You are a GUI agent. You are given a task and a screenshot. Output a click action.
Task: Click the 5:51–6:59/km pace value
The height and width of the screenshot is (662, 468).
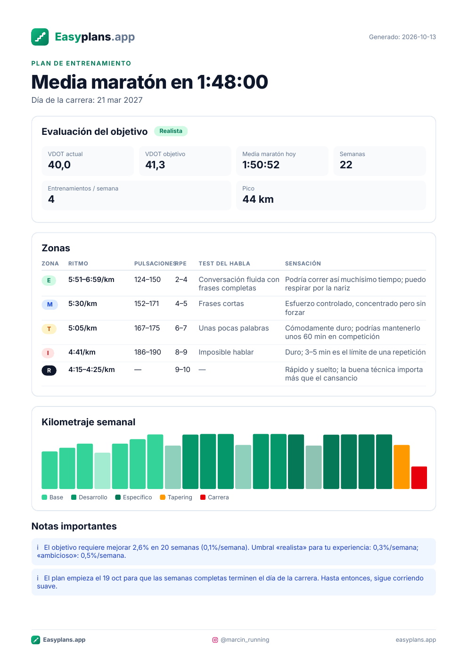pyautogui.click(x=91, y=280)
